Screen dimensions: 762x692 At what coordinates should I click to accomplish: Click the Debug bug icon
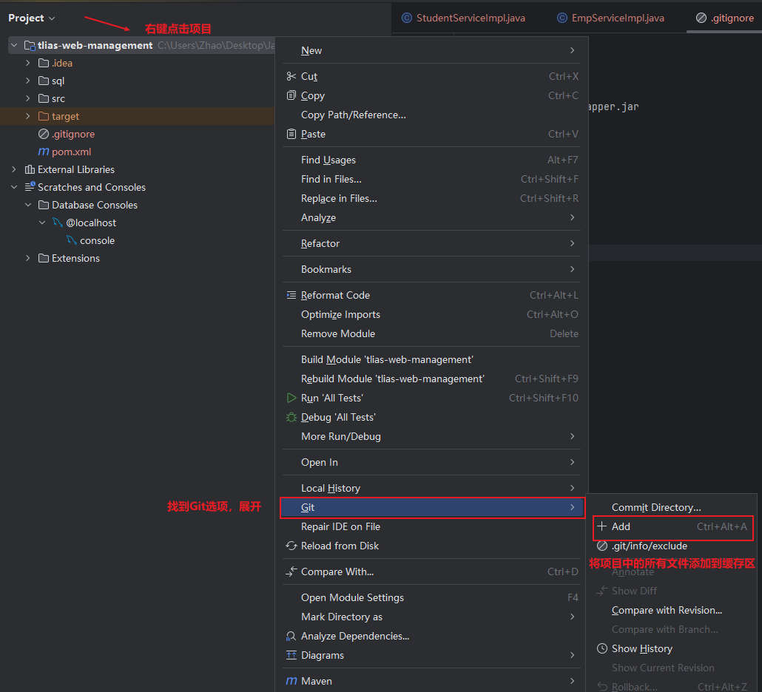click(x=291, y=417)
